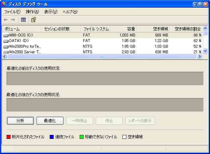Click white 空き領域 legend swatch

tap(124, 137)
